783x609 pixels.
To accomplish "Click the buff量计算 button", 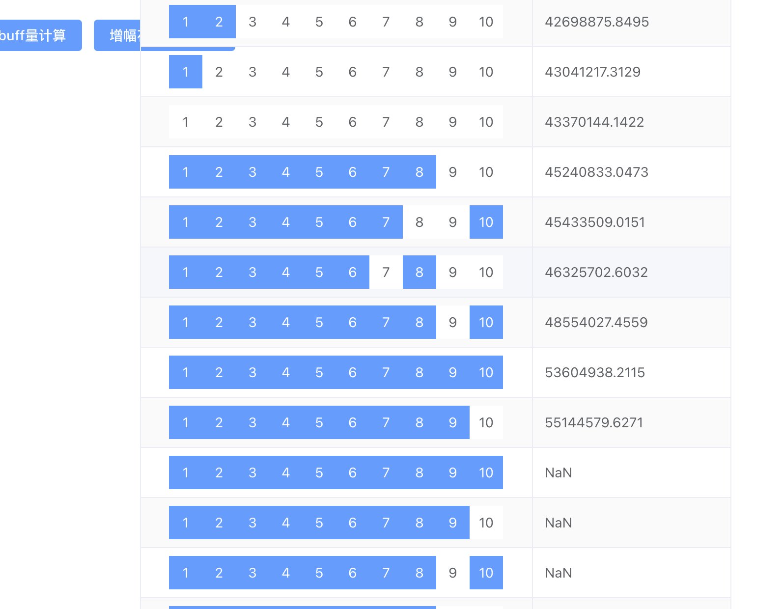I will click(40, 35).
